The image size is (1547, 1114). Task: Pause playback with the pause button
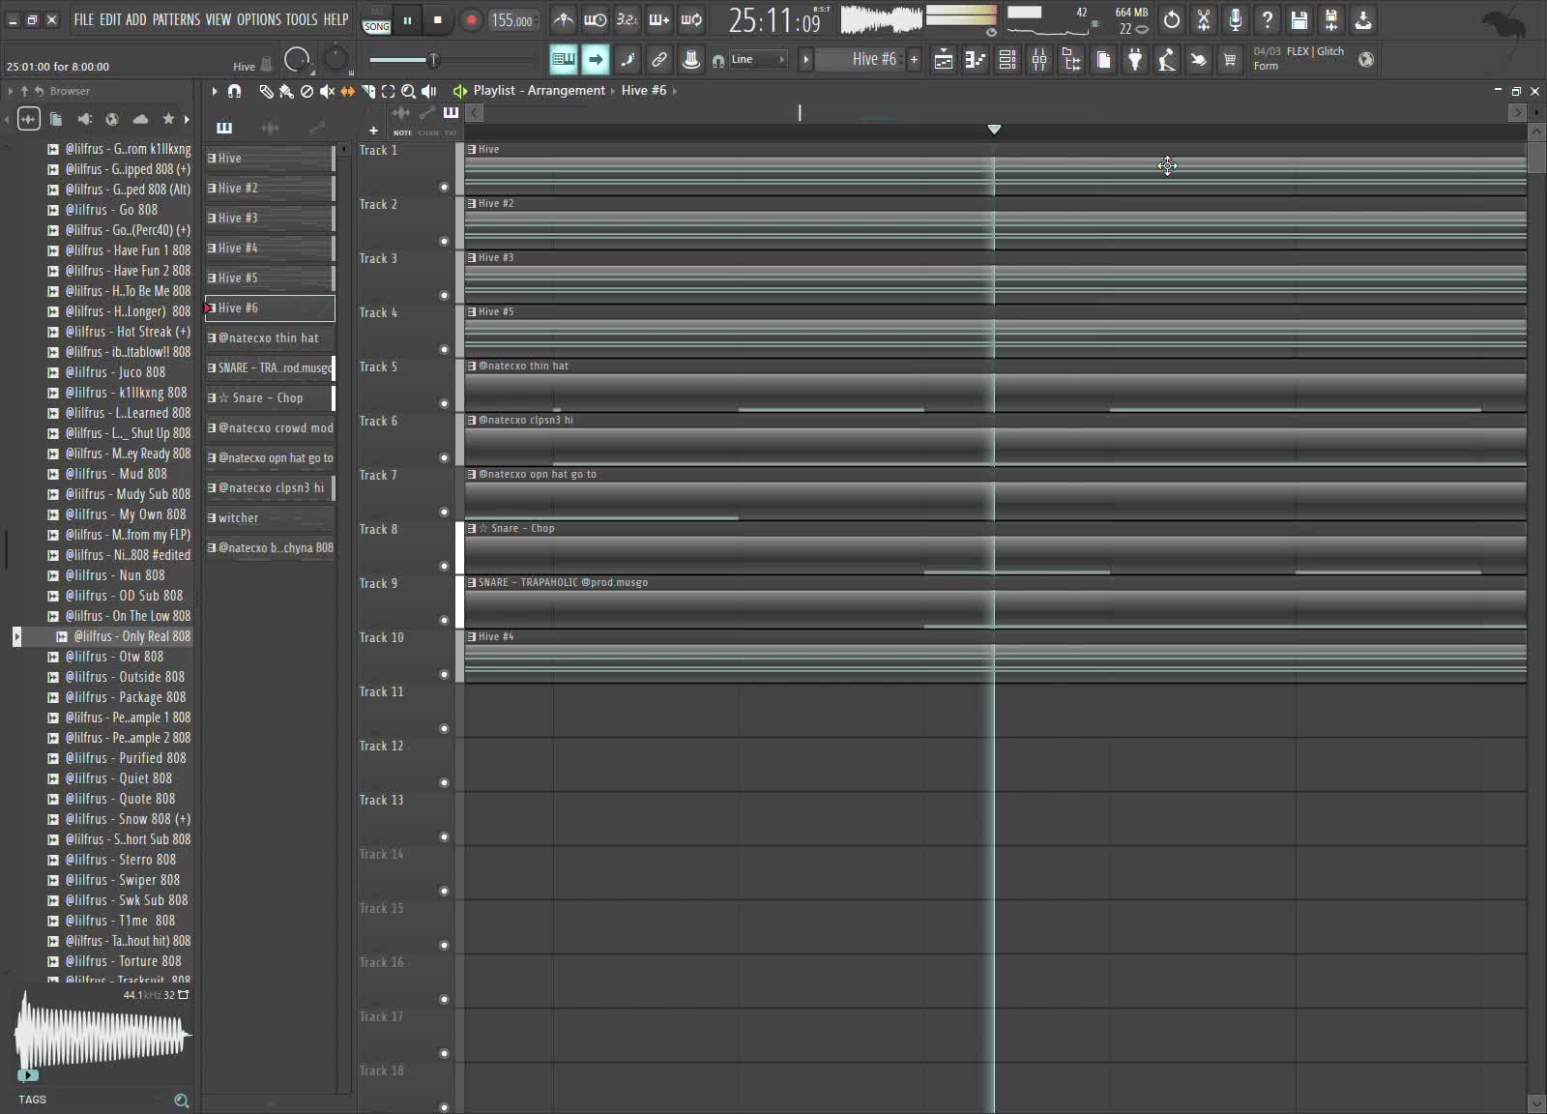[x=407, y=19]
